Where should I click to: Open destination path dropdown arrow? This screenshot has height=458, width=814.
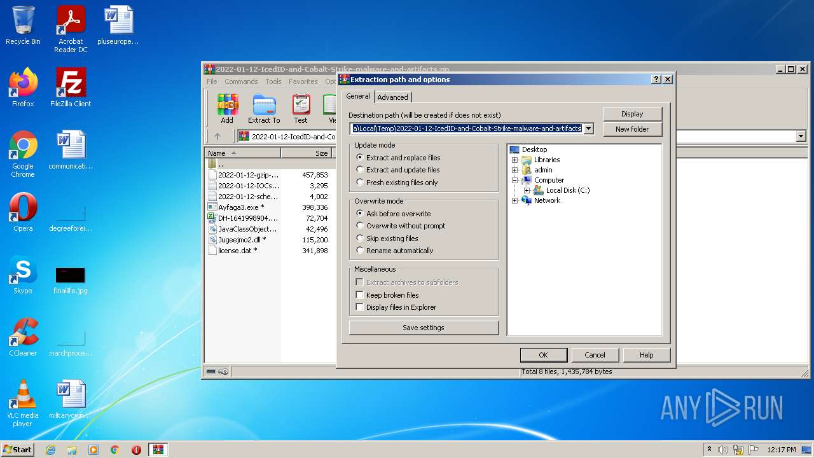(588, 128)
